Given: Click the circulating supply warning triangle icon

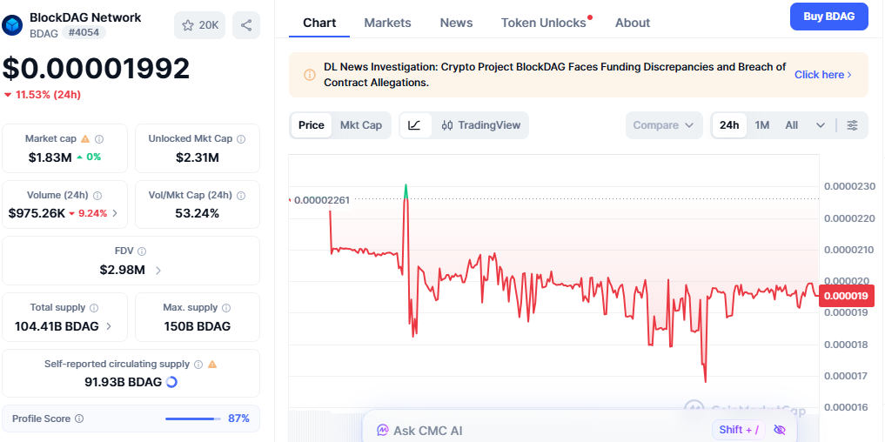Looking at the screenshot, I should coord(212,364).
